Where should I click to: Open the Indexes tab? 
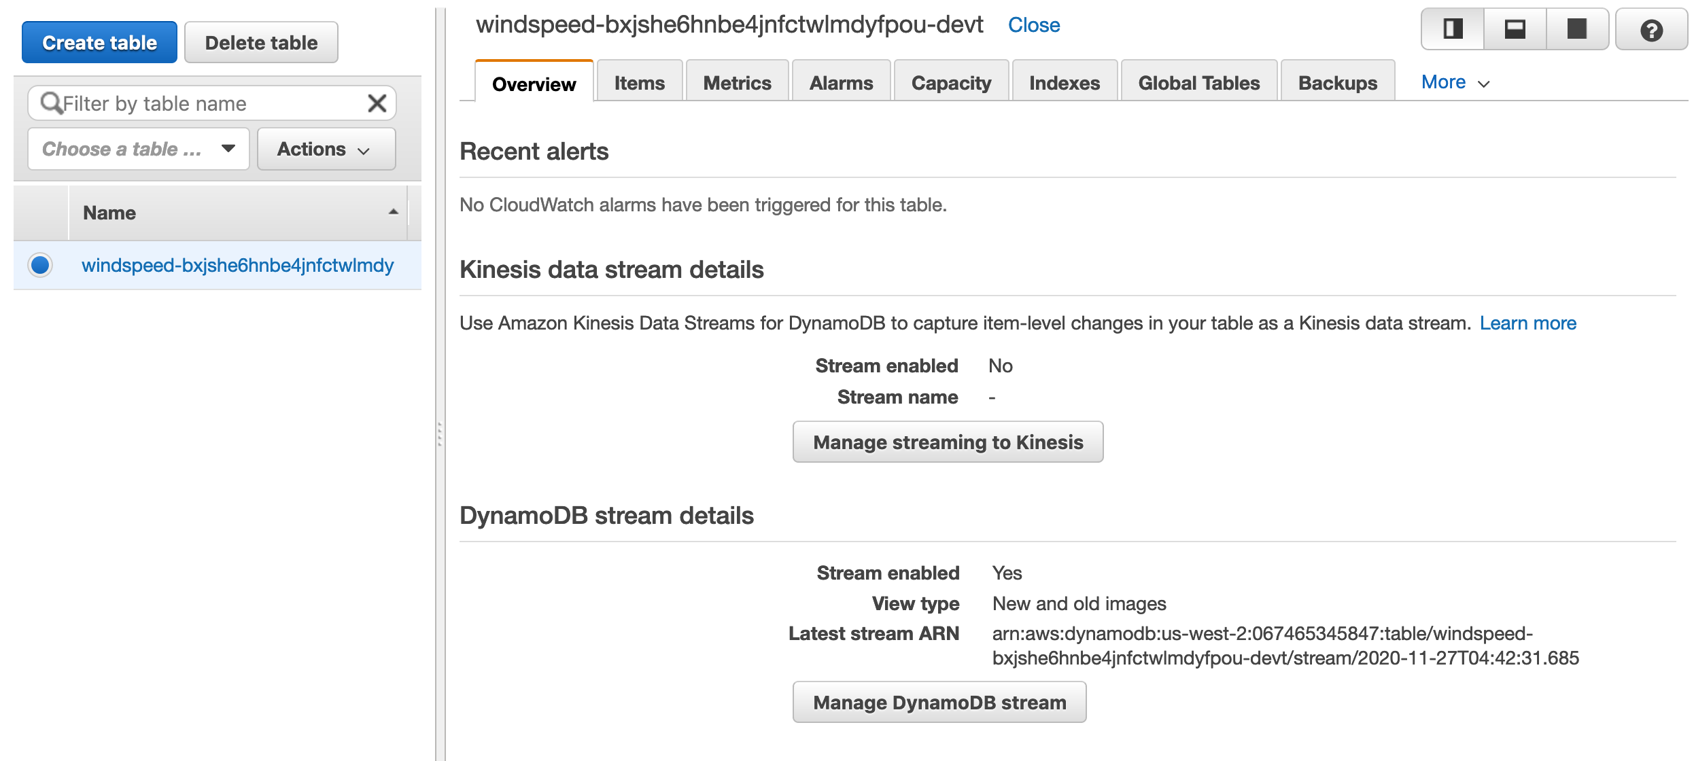[1065, 82]
